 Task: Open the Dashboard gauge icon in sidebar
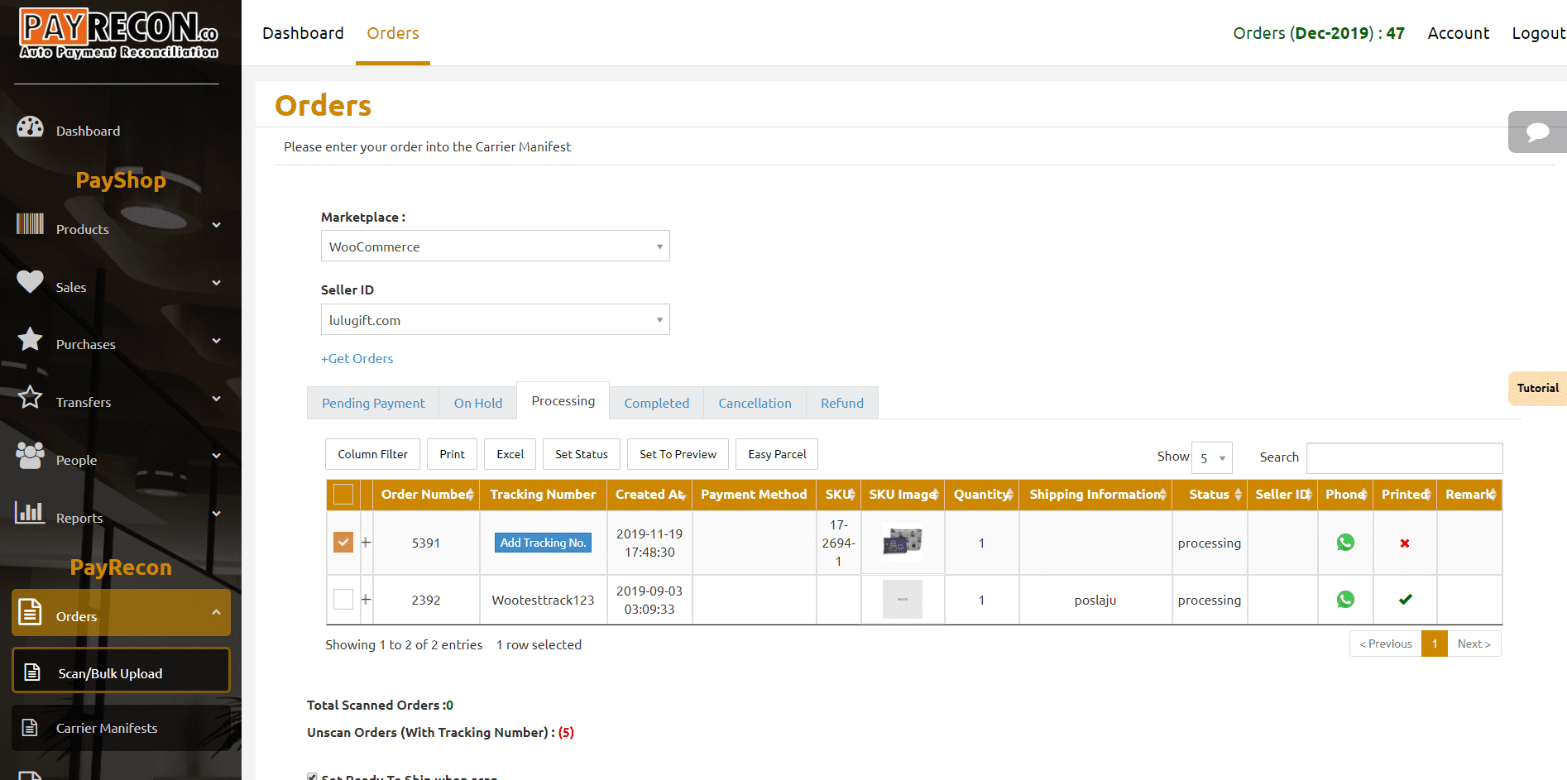click(30, 127)
